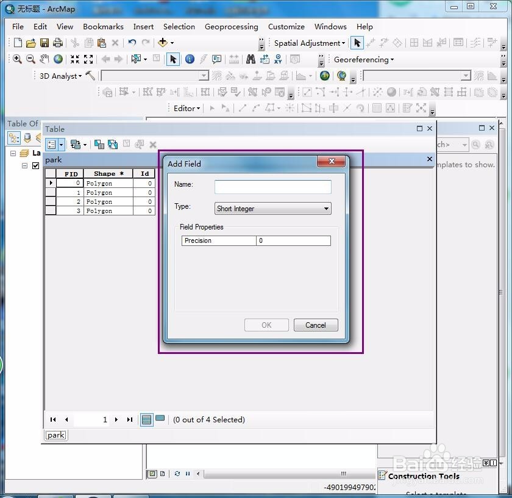Click the Undo arrow icon
This screenshot has height=498, width=512.
132,43
